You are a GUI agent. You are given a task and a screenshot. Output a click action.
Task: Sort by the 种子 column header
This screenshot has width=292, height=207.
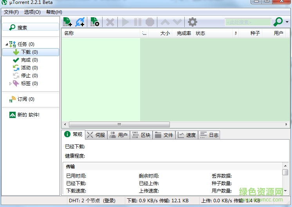pyautogui.click(x=251, y=33)
